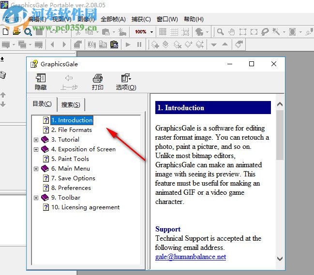The height and width of the screenshot is (275, 314).
Task: Click the 隐藏 hide button in help window
Action: click(41, 82)
